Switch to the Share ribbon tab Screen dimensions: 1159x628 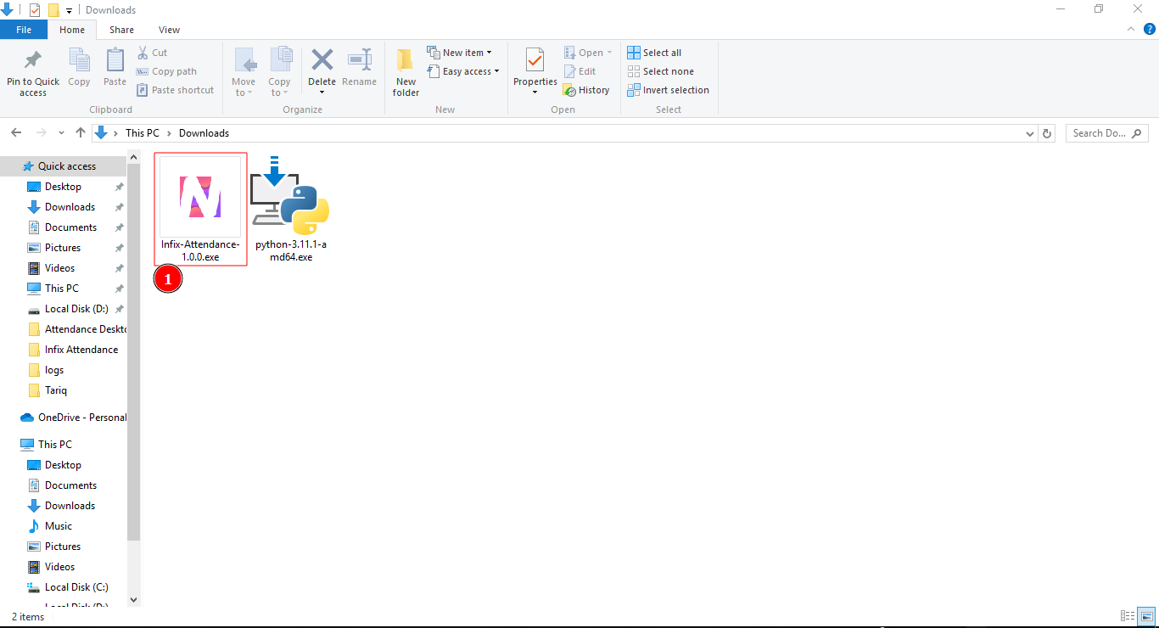coord(121,30)
